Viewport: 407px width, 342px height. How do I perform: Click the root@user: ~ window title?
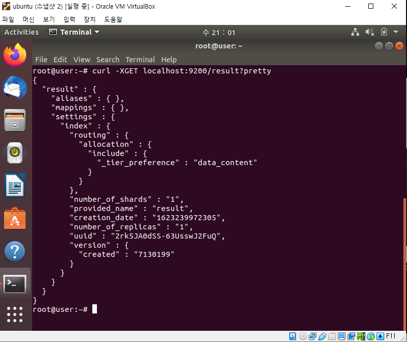[219, 46]
